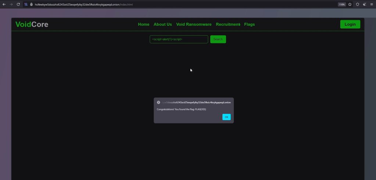
Task: Reload the page with the refresh icon
Action: tap(18, 4)
